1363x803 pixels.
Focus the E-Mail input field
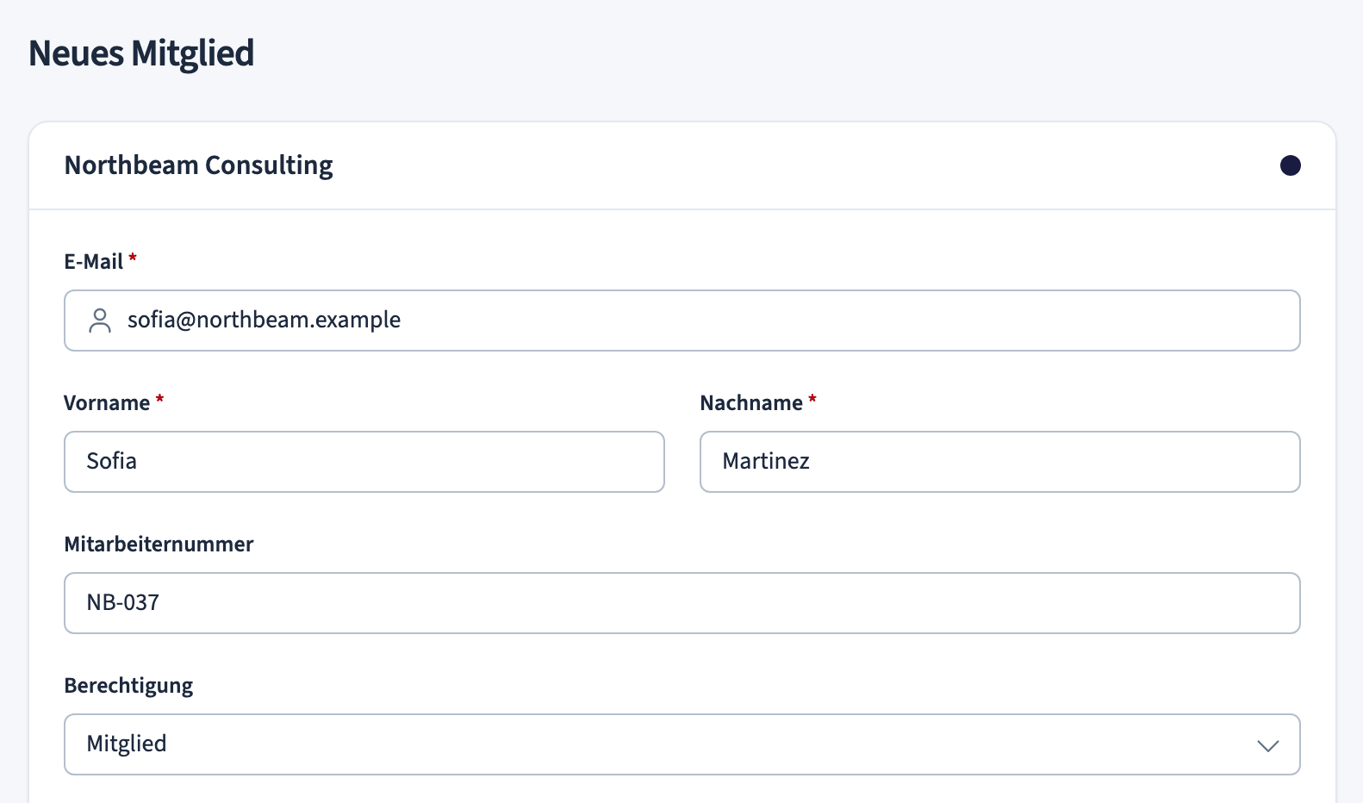pos(681,321)
